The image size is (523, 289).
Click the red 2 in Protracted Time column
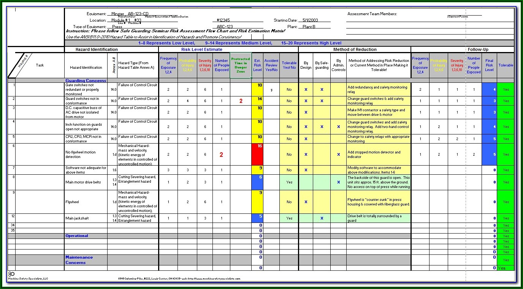241,101
